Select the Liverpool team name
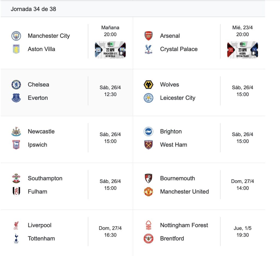The width and height of the screenshot is (280, 256). coord(39,225)
